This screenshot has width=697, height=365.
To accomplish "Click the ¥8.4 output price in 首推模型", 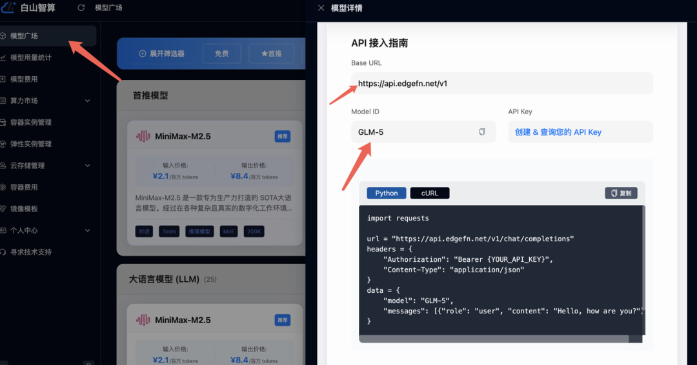I will point(239,176).
